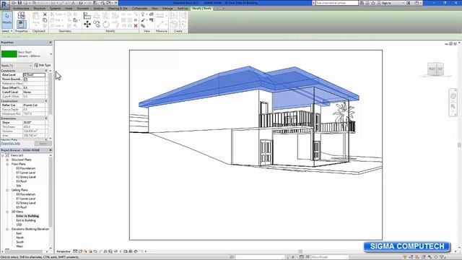
Task: Click the Apply button in Properties
Action: coord(43,144)
